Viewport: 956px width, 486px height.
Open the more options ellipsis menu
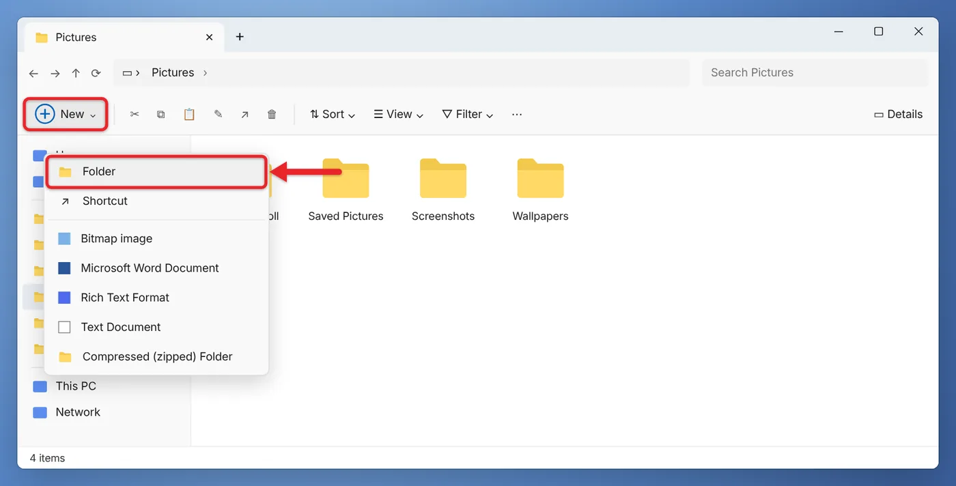click(517, 114)
